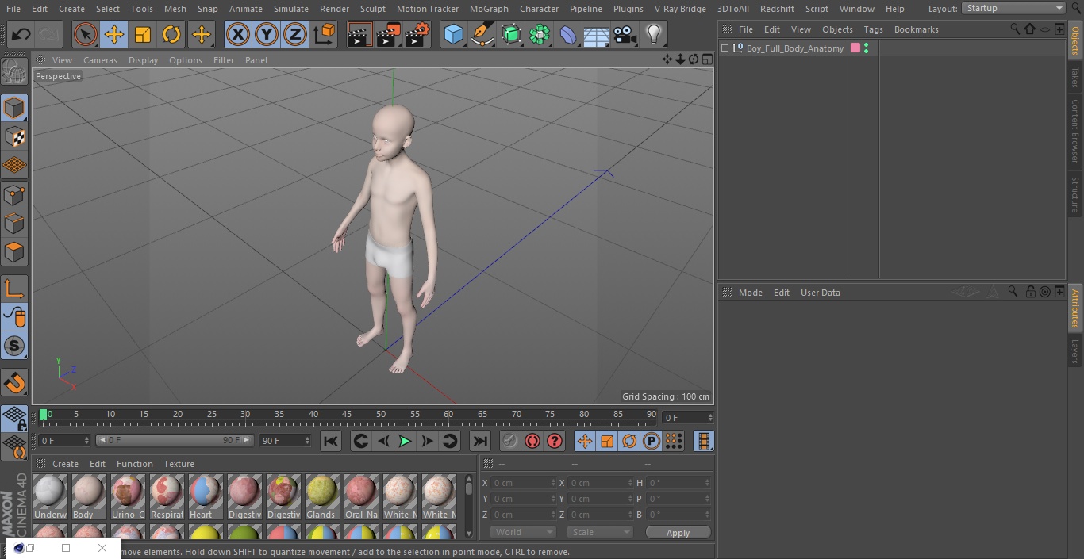Open the Character menu
The height and width of the screenshot is (559, 1084).
click(539, 9)
